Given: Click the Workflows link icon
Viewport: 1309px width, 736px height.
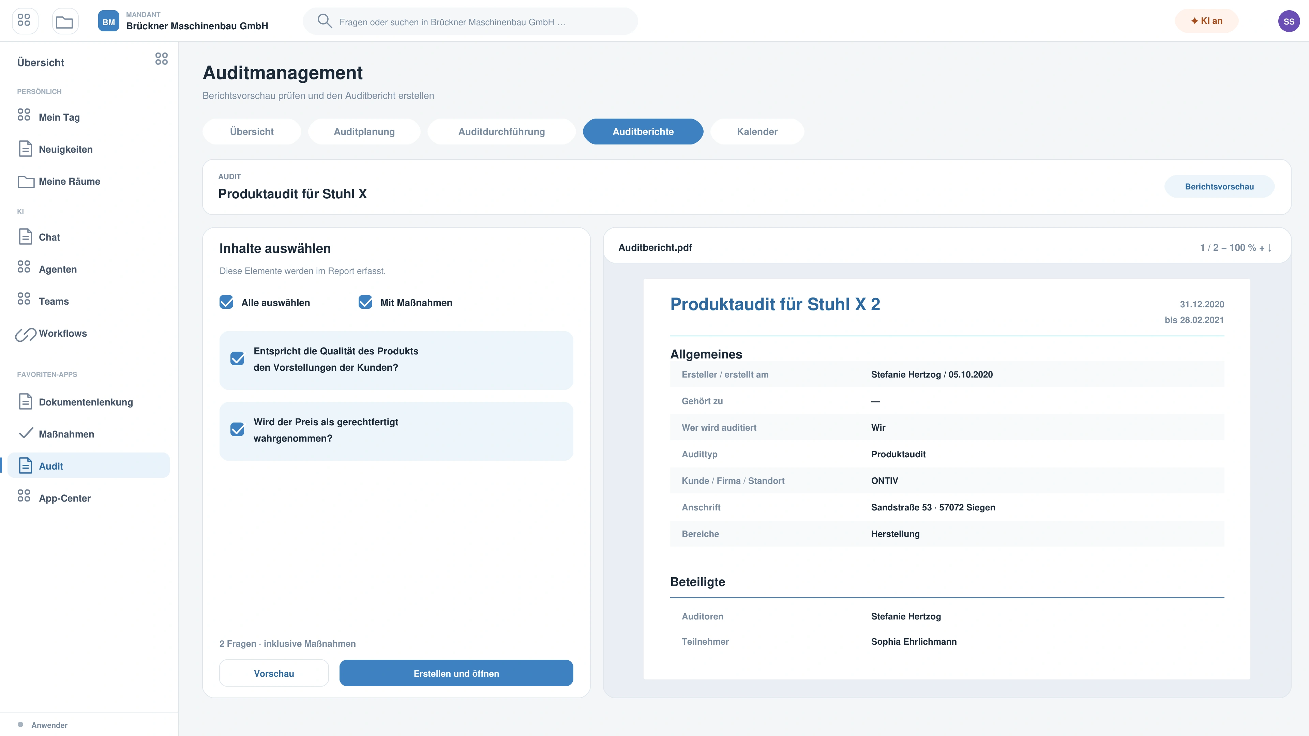Looking at the screenshot, I should (x=26, y=334).
